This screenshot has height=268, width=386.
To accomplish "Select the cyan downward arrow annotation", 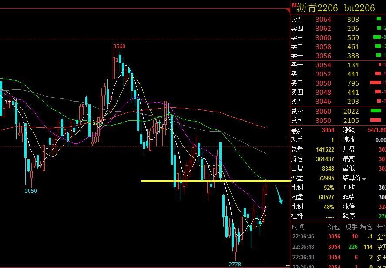I will click(279, 195).
